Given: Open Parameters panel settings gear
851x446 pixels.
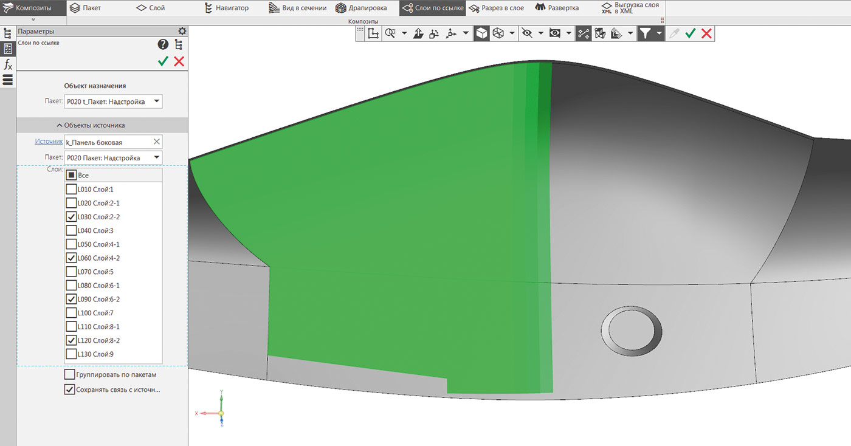Looking at the screenshot, I should pos(182,32).
